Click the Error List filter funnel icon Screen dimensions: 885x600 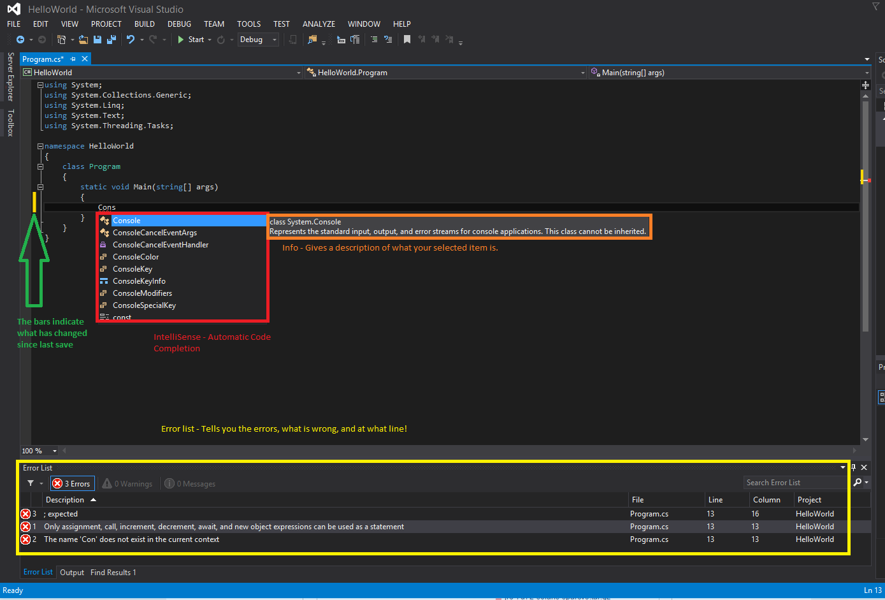[31, 483]
